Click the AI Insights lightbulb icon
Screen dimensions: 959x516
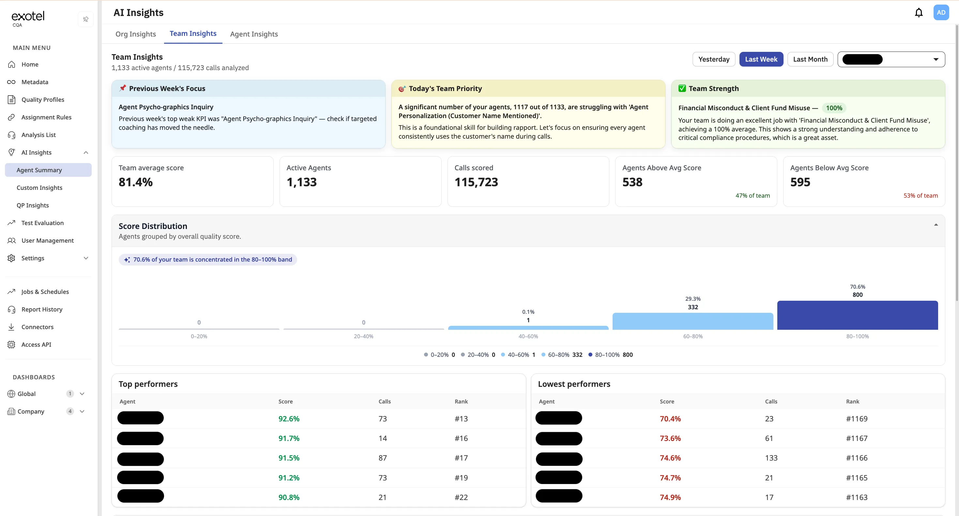tap(11, 152)
